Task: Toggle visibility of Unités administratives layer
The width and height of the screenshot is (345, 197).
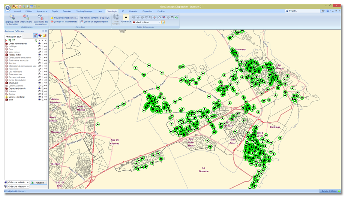Action: tap(39, 44)
